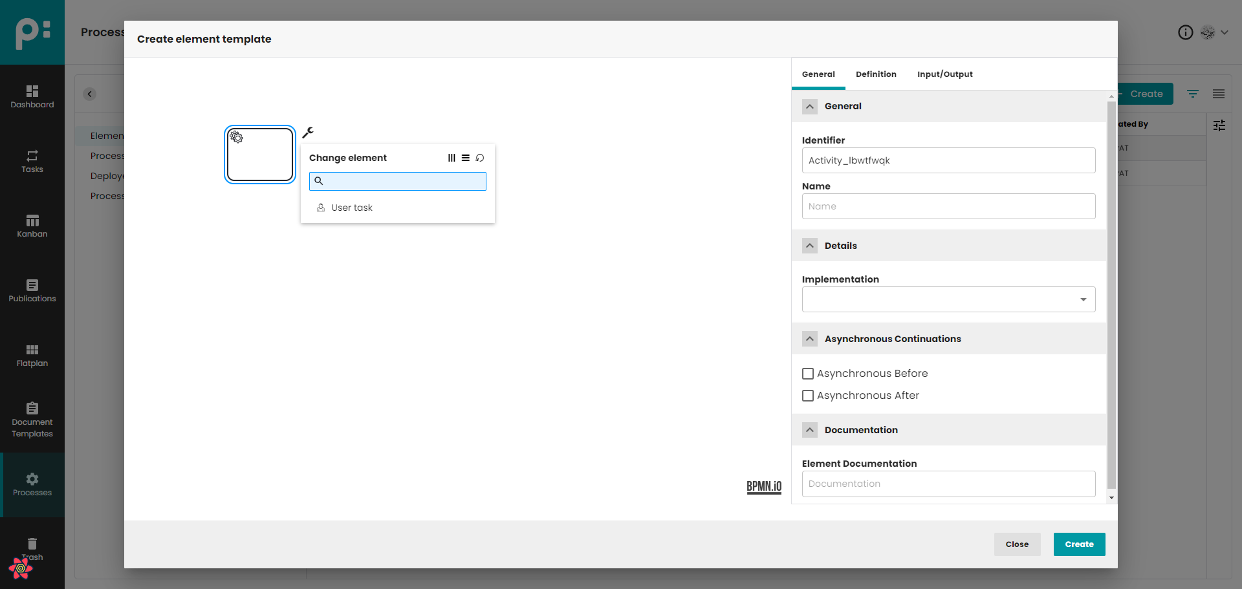Image resolution: width=1242 pixels, height=589 pixels.
Task: Enable the Asynchronous After checkbox
Action: [808, 396]
